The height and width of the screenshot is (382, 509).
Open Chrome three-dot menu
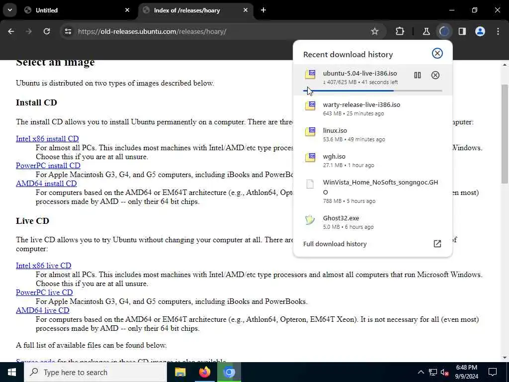click(498, 31)
